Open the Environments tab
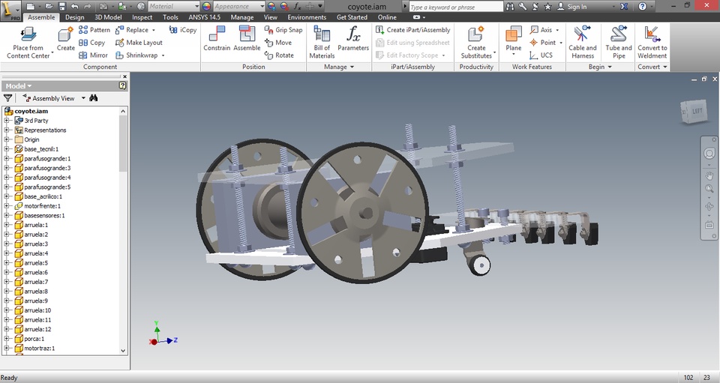Screen dimensions: 720x383 307,17
